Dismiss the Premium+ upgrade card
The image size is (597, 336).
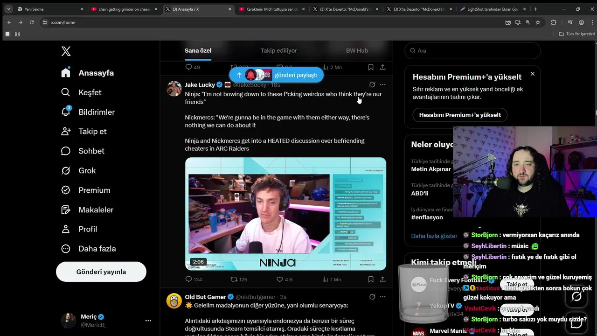point(532,74)
